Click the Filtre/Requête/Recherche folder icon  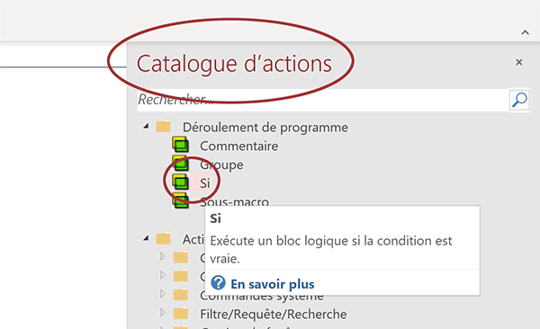(x=181, y=314)
